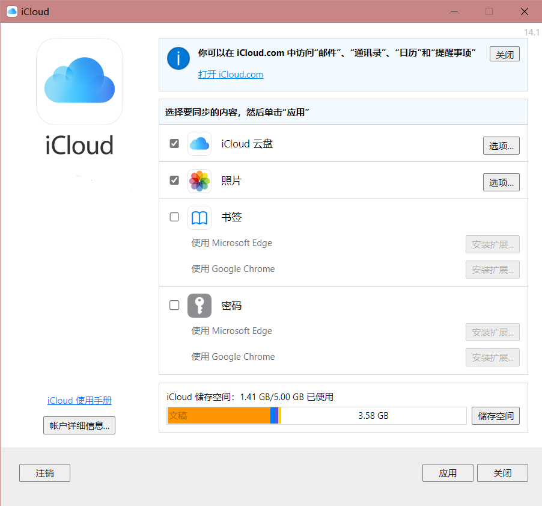Install Chrome extension for 书签

pos(493,270)
